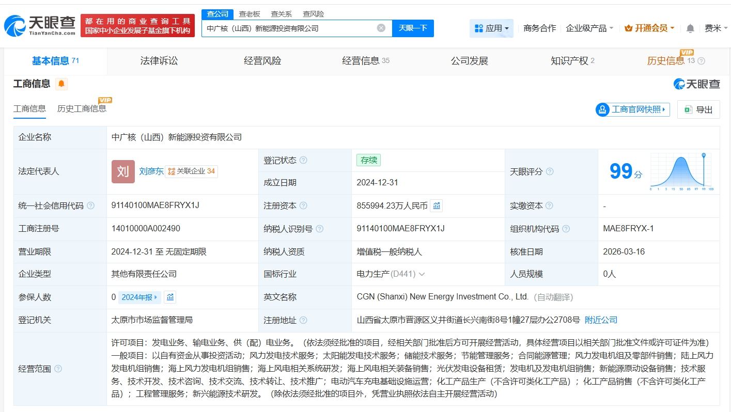Viewport: 731px width, 412px height.
Task: Open insured persons chart icon
Action: click(170, 297)
